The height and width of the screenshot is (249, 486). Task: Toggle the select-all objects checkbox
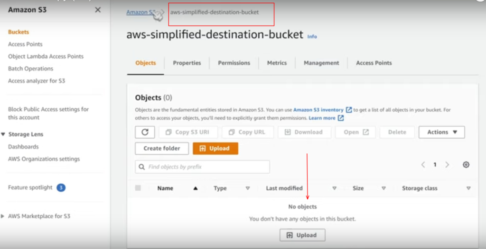click(x=138, y=188)
